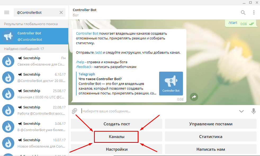Open Secretship message dated 25.08.17

point(34,94)
